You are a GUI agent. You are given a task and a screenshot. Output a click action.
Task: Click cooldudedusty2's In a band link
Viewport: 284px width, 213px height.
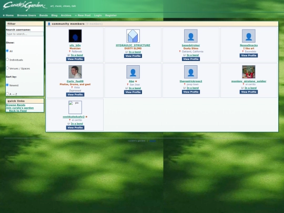click(77, 124)
